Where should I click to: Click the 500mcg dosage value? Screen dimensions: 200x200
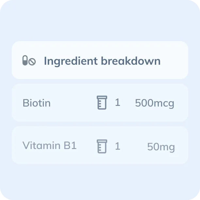(x=155, y=104)
